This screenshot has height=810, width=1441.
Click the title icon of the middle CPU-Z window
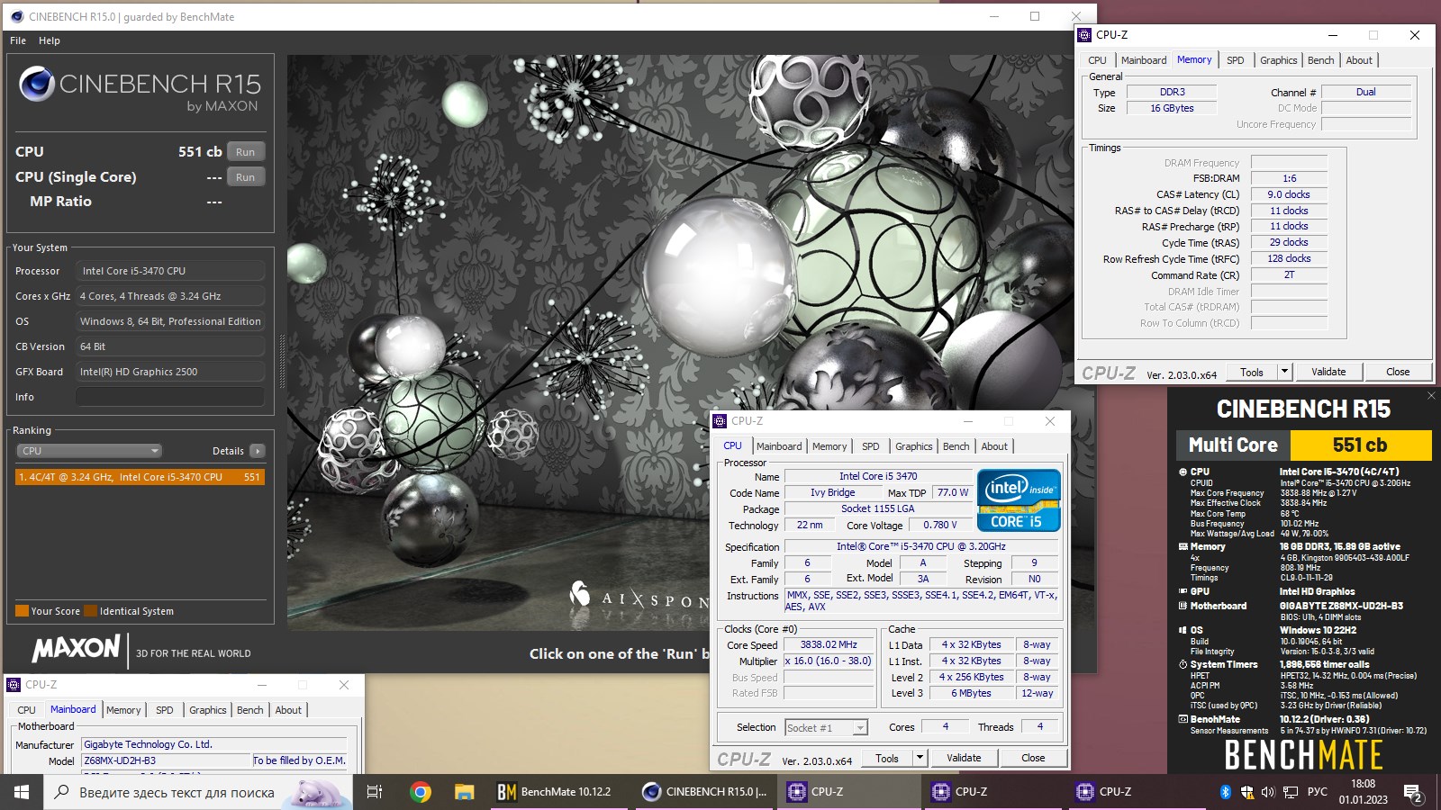[x=720, y=420]
